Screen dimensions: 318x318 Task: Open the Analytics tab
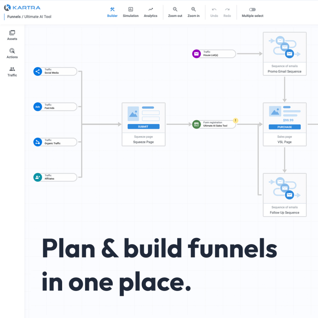click(x=151, y=12)
